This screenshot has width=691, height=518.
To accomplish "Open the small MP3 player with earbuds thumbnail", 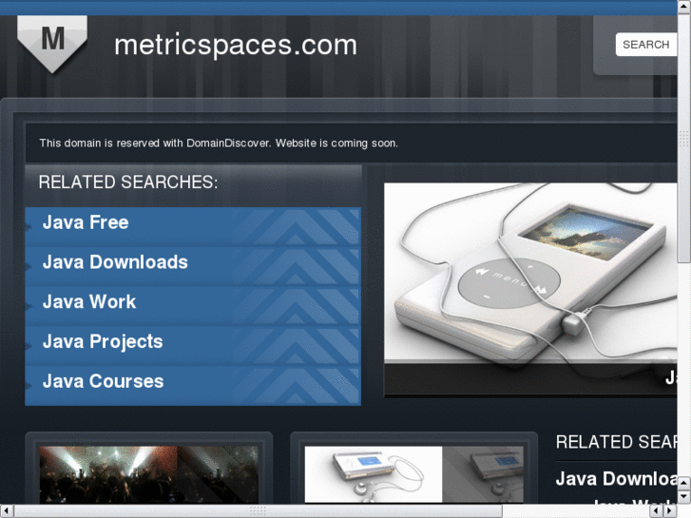I will pyautogui.click(x=413, y=474).
